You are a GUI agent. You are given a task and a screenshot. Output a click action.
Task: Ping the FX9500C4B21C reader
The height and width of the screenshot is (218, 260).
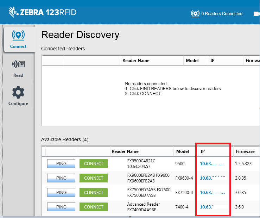(x=61, y=164)
